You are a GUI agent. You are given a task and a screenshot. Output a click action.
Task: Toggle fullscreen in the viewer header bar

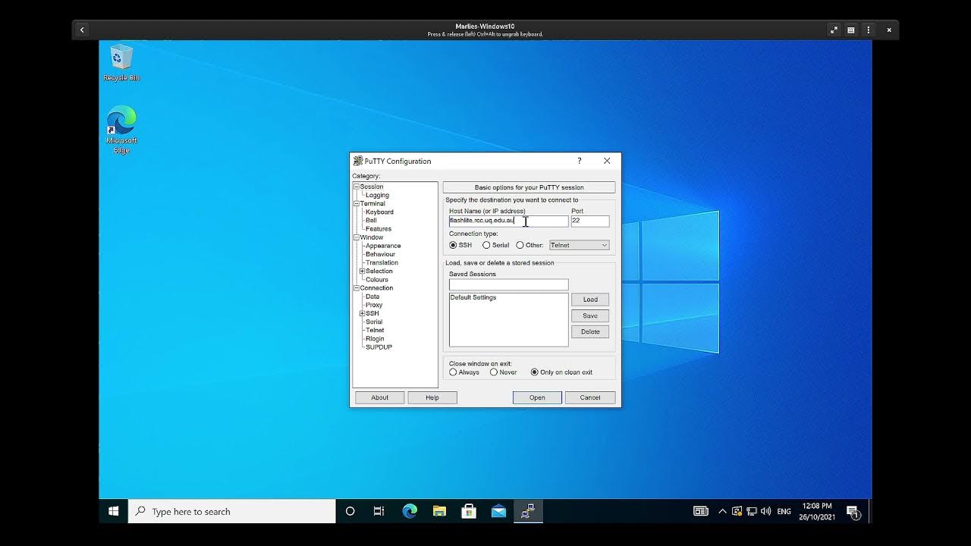pos(834,30)
